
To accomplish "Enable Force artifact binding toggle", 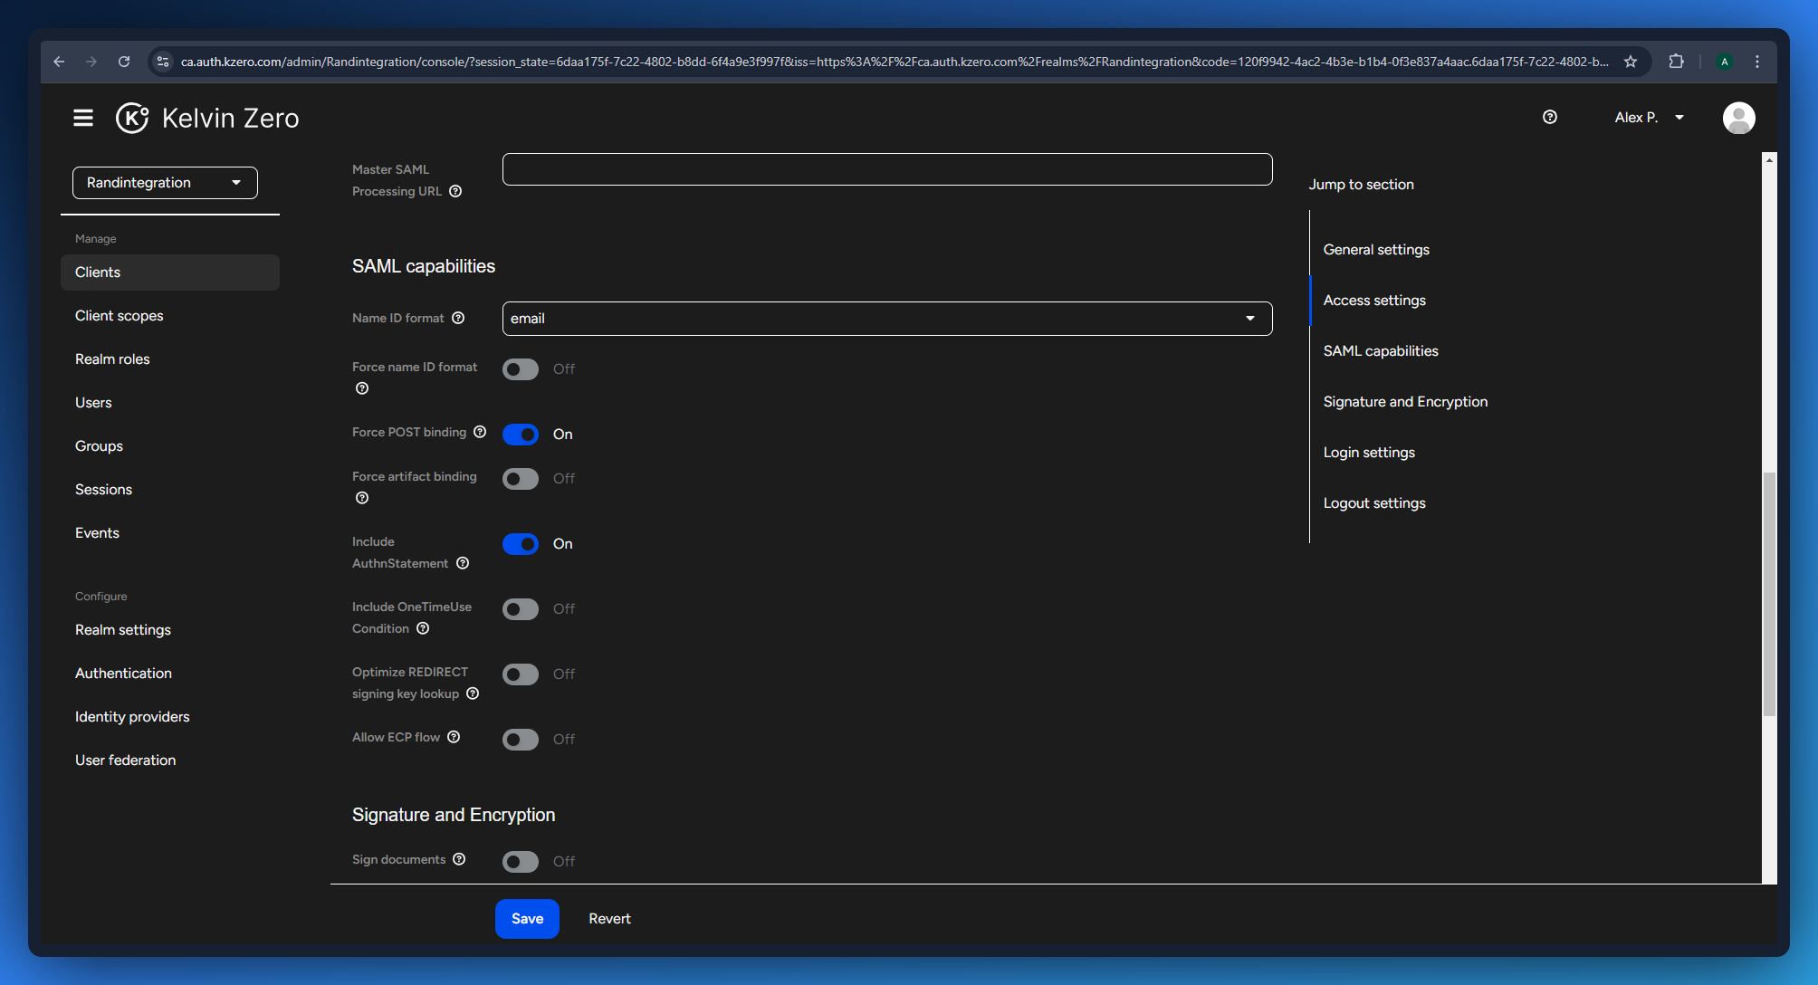I will (521, 479).
